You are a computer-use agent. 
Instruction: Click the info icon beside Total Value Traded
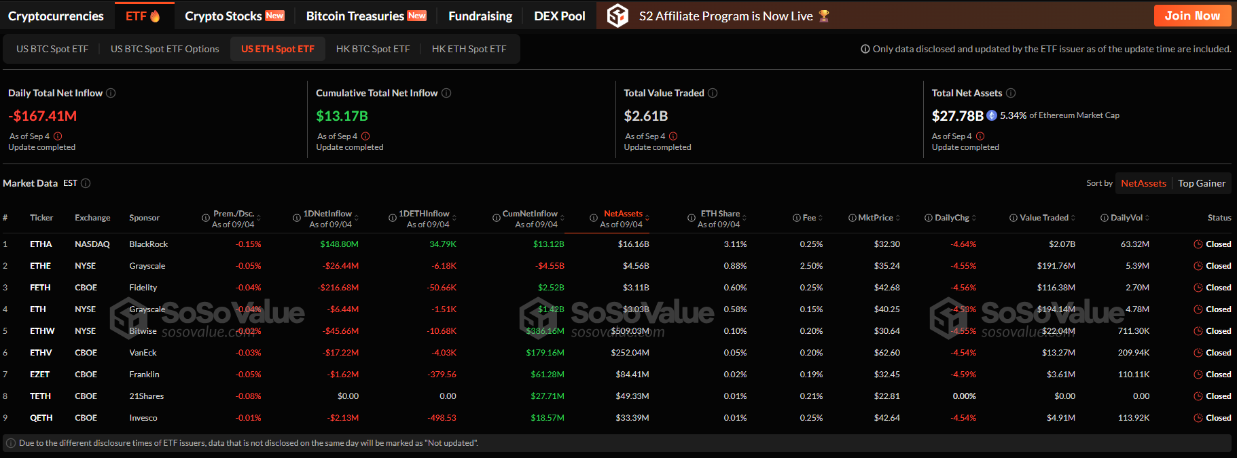click(713, 93)
